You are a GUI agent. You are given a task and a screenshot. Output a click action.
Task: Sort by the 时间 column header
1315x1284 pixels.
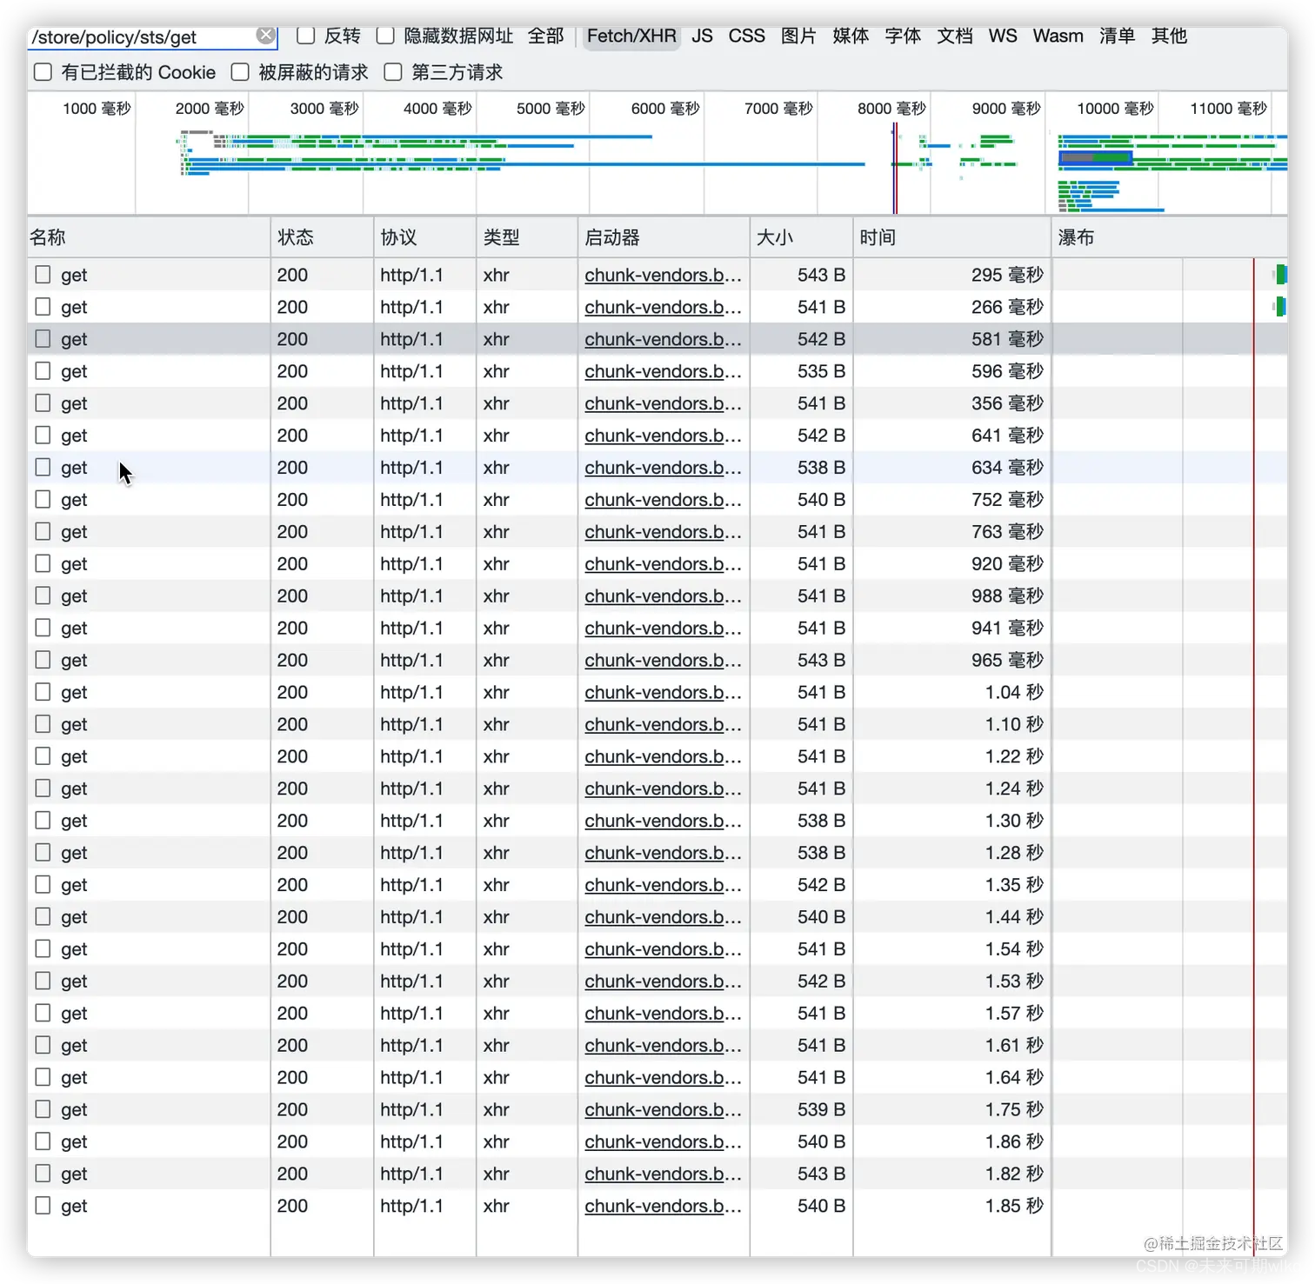pyautogui.click(x=952, y=237)
